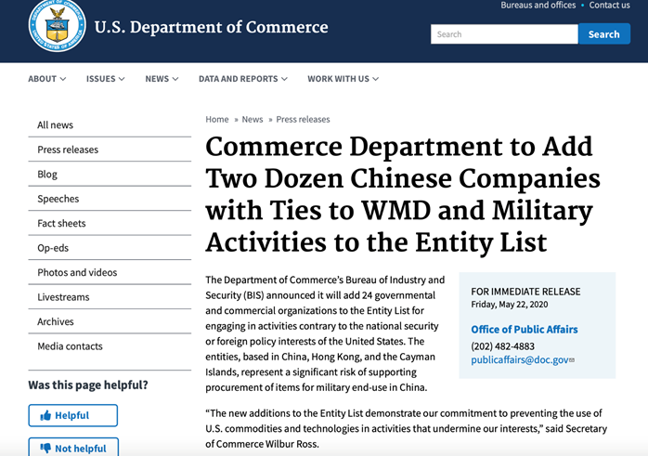This screenshot has width=648, height=456.
Task: Click the News breadcrumb link
Action: (x=253, y=119)
